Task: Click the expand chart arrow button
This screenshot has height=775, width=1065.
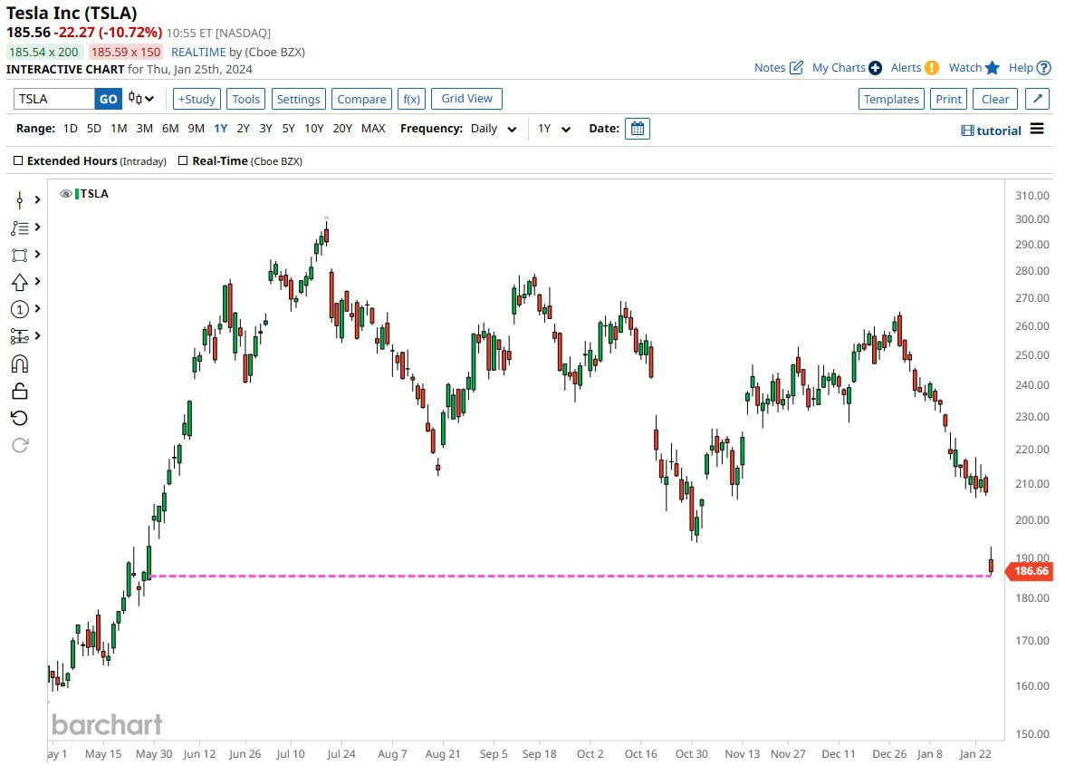Action: 1038,100
